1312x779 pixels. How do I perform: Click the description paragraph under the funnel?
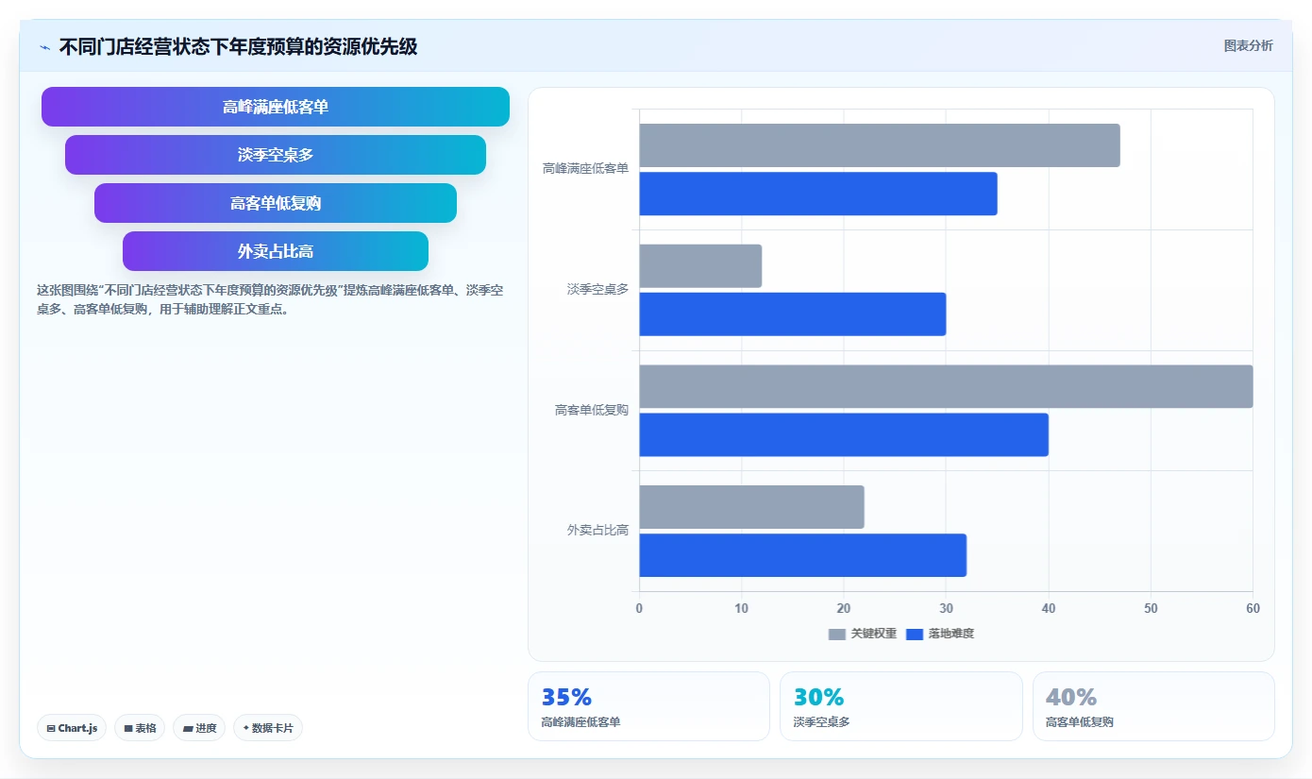[269, 299]
